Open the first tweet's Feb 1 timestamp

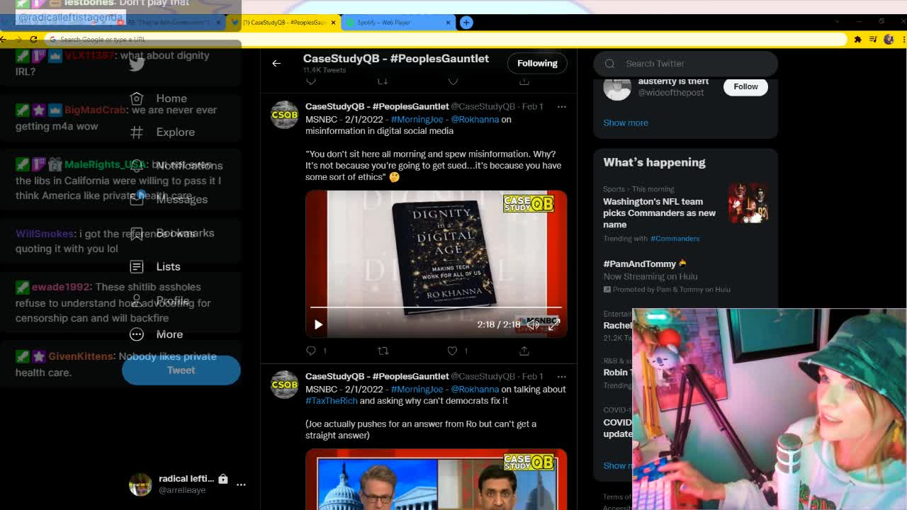pos(532,106)
